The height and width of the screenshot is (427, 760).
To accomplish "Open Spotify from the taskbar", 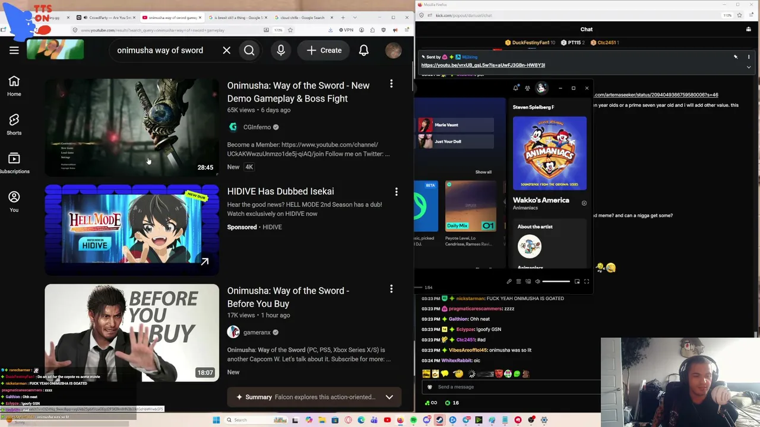I will [x=413, y=420].
